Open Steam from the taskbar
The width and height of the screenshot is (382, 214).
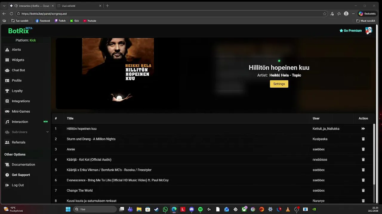(156, 209)
